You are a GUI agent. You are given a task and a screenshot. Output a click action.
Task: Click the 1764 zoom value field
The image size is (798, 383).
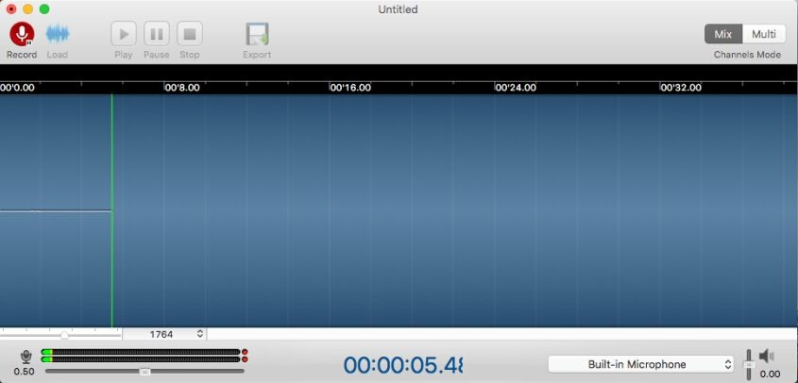click(x=161, y=334)
